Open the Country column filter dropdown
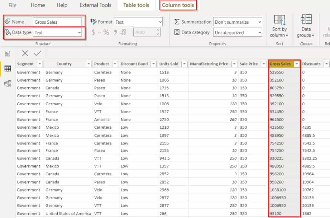 tap(89, 64)
